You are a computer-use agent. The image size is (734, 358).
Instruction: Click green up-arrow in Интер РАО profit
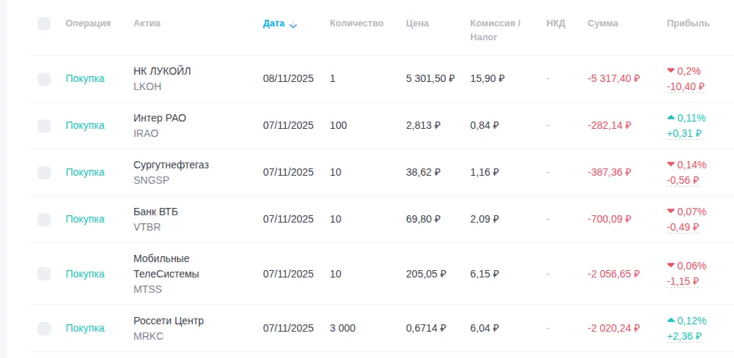(670, 118)
